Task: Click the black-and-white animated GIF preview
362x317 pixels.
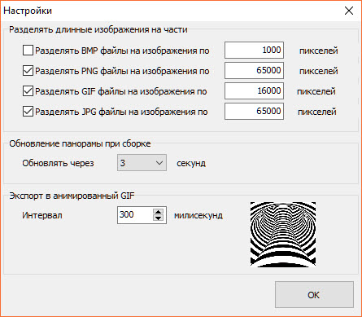Action: (x=283, y=235)
